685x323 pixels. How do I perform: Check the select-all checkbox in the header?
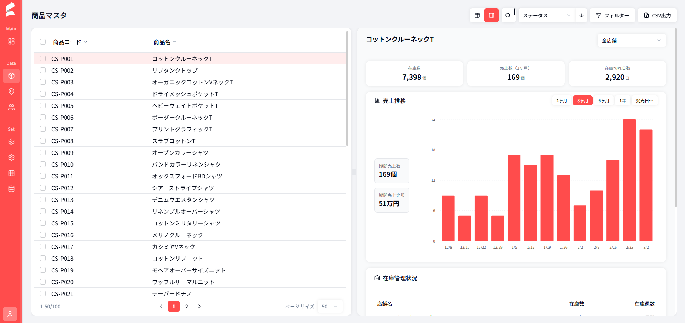[43, 41]
